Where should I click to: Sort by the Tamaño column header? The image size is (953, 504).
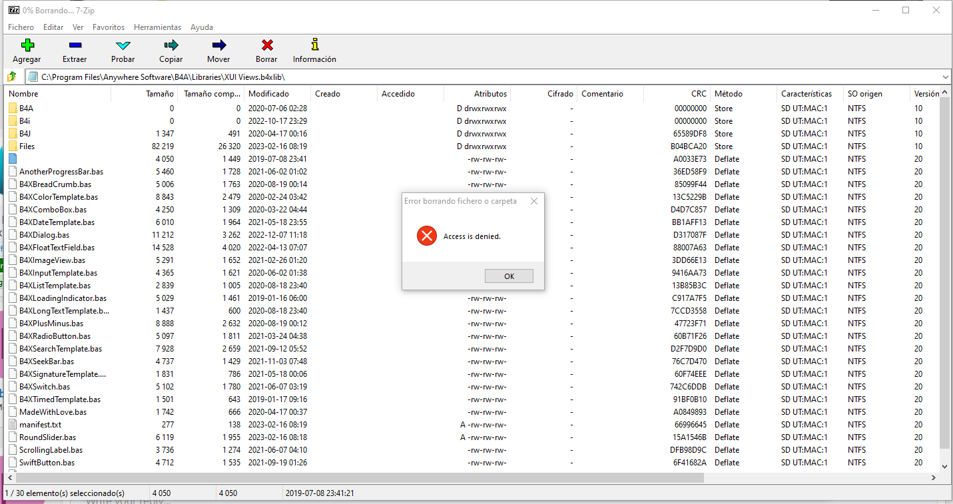[x=144, y=94]
